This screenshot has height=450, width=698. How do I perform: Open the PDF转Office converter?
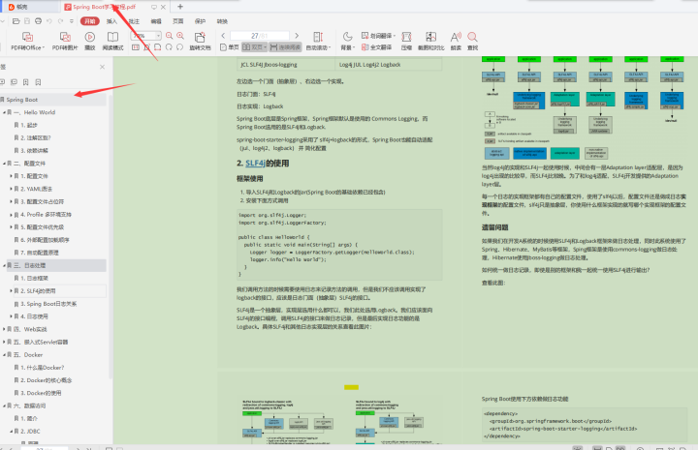(27, 41)
